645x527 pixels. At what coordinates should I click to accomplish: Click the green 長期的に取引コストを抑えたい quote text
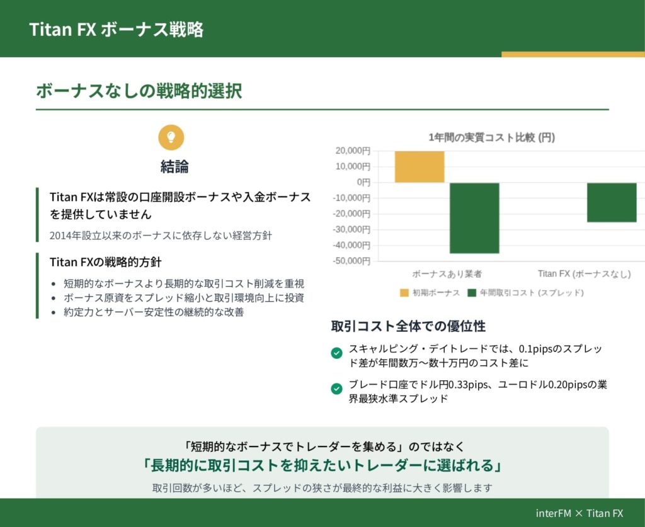pos(322,466)
